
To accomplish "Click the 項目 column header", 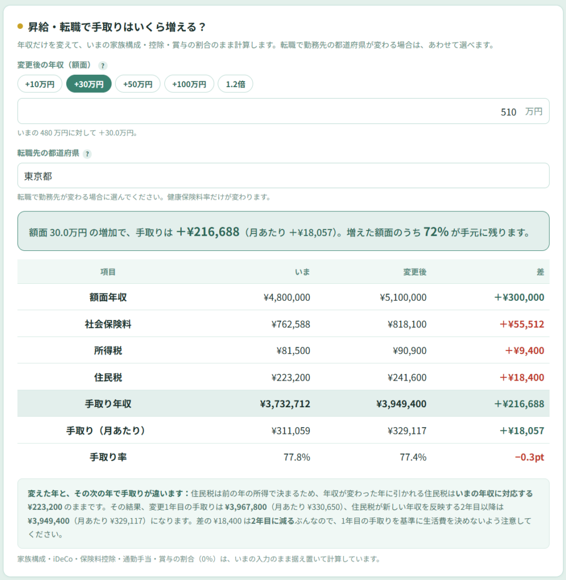I will click(x=108, y=272).
